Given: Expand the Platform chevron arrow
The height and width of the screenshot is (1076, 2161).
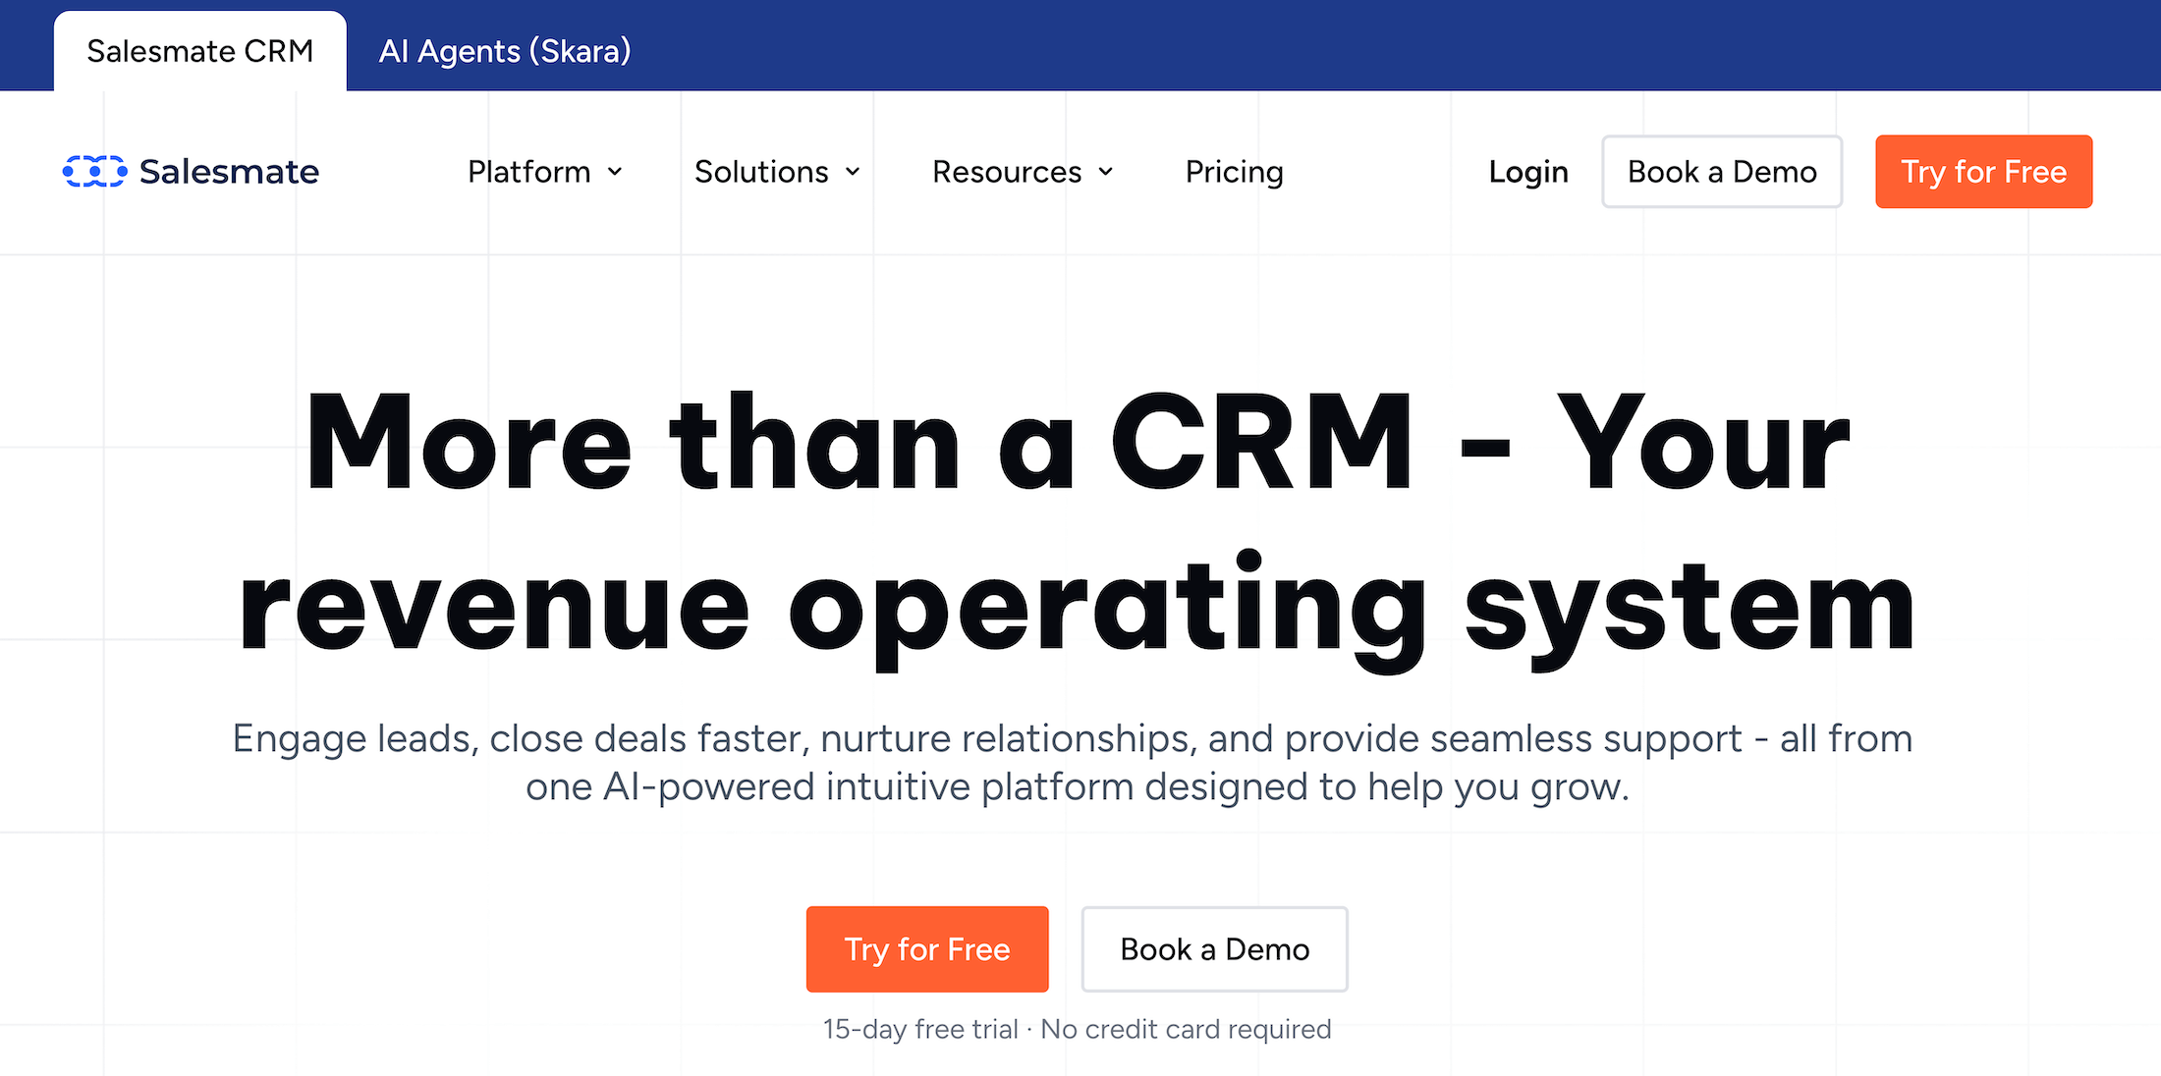Looking at the screenshot, I should pyautogui.click(x=616, y=173).
